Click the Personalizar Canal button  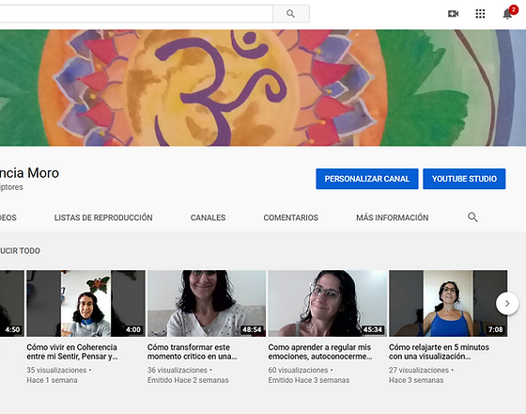[x=367, y=179]
